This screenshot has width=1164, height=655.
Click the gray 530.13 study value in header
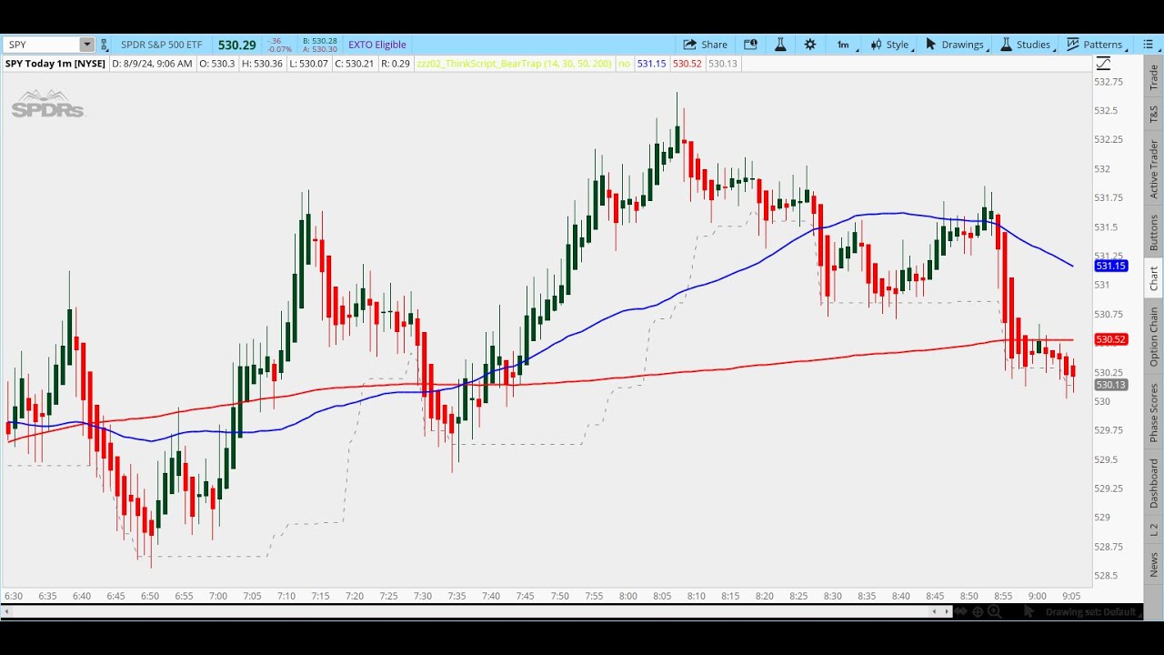click(x=722, y=64)
